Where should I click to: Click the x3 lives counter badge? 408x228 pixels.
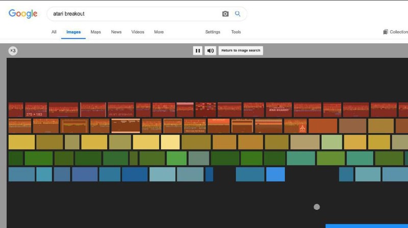tap(13, 50)
